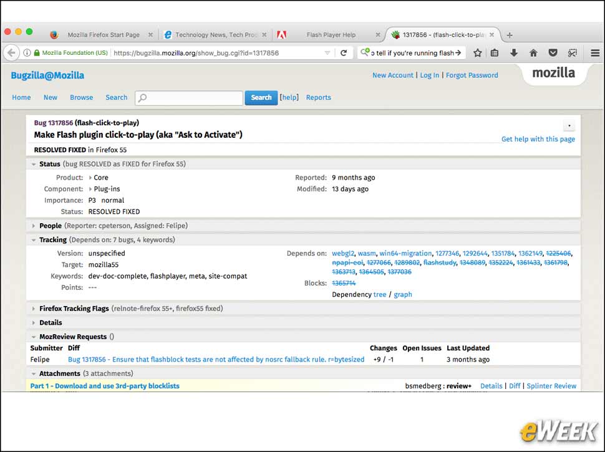
Task: Open the Log In link
Action: click(430, 75)
